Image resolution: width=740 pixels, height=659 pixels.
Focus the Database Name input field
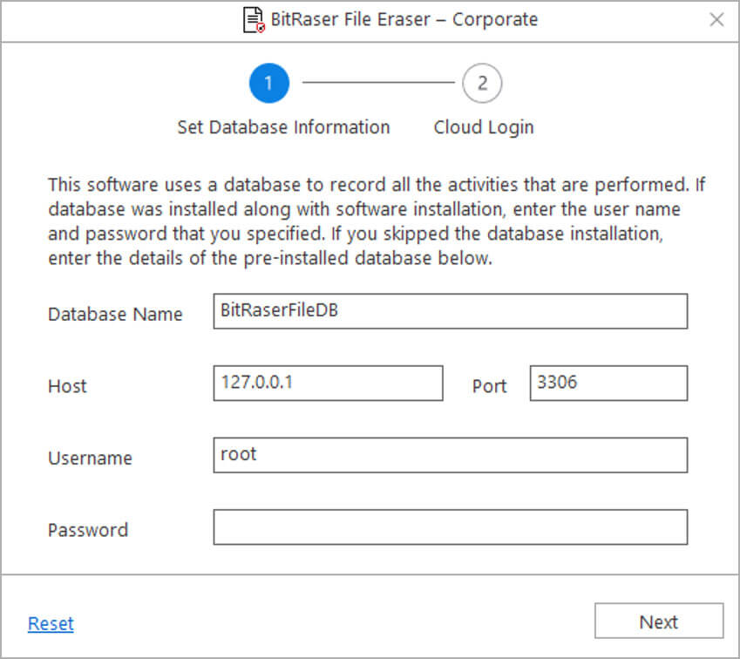tap(451, 311)
